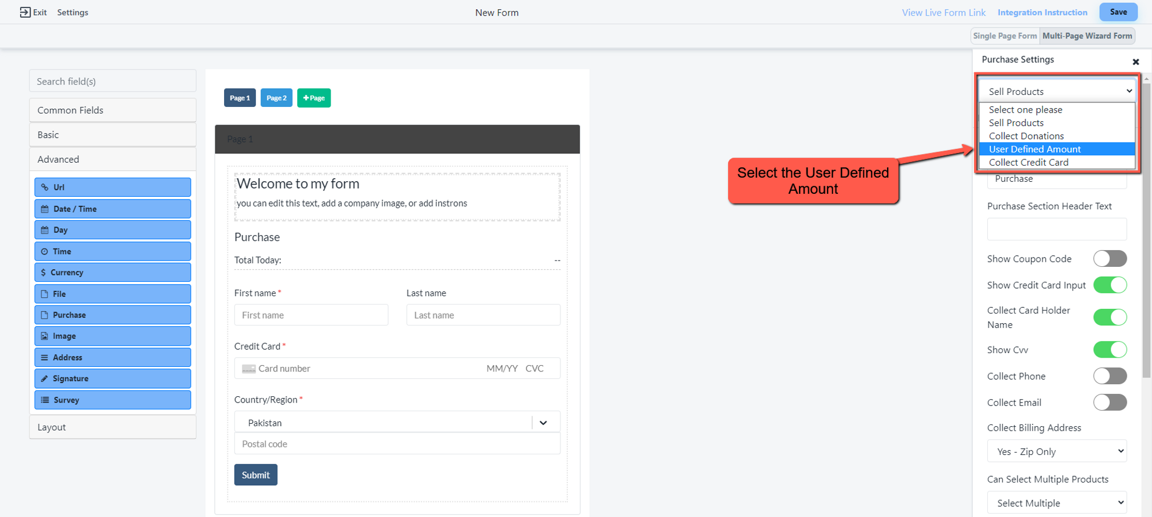Choose User Defined Amount from the list
Viewport: 1152px width, 517px height.
1034,150
